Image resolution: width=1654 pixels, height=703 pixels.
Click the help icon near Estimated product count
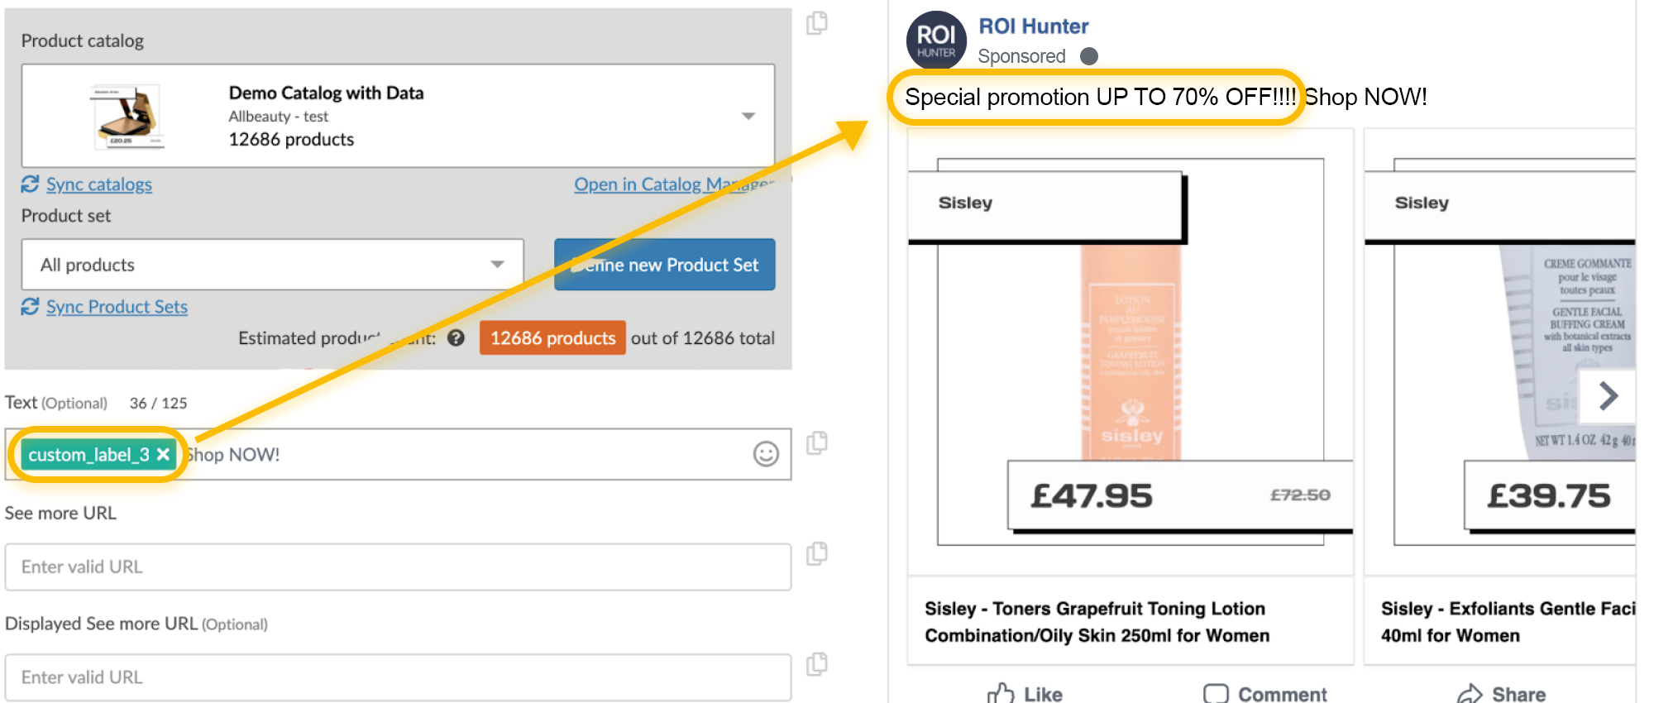(456, 337)
